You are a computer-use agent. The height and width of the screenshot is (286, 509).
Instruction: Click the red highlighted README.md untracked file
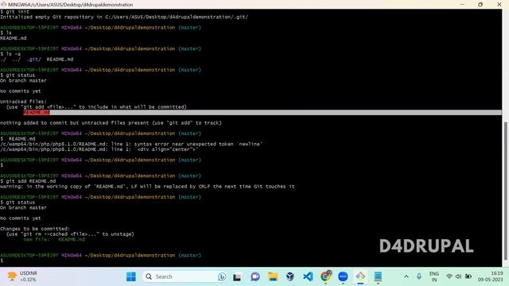pyautogui.click(x=37, y=112)
